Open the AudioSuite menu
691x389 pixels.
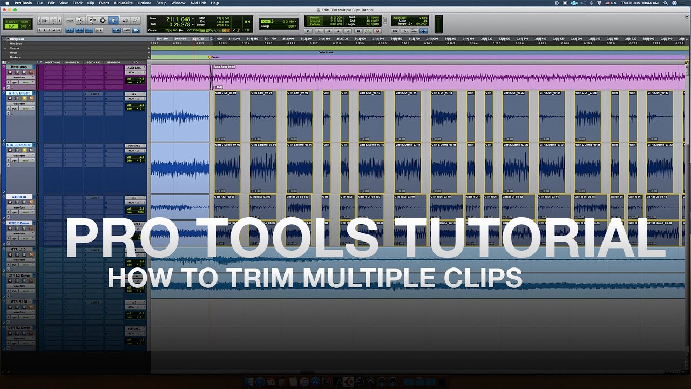click(x=123, y=3)
